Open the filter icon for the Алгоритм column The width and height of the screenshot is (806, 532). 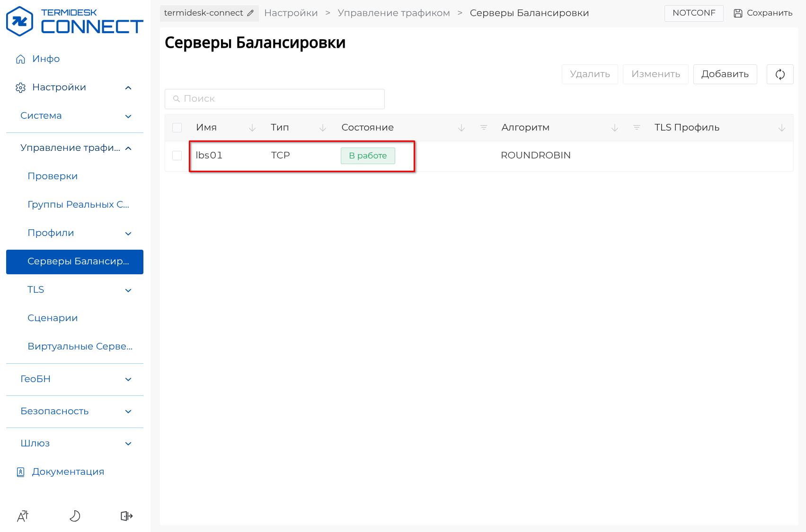(636, 128)
